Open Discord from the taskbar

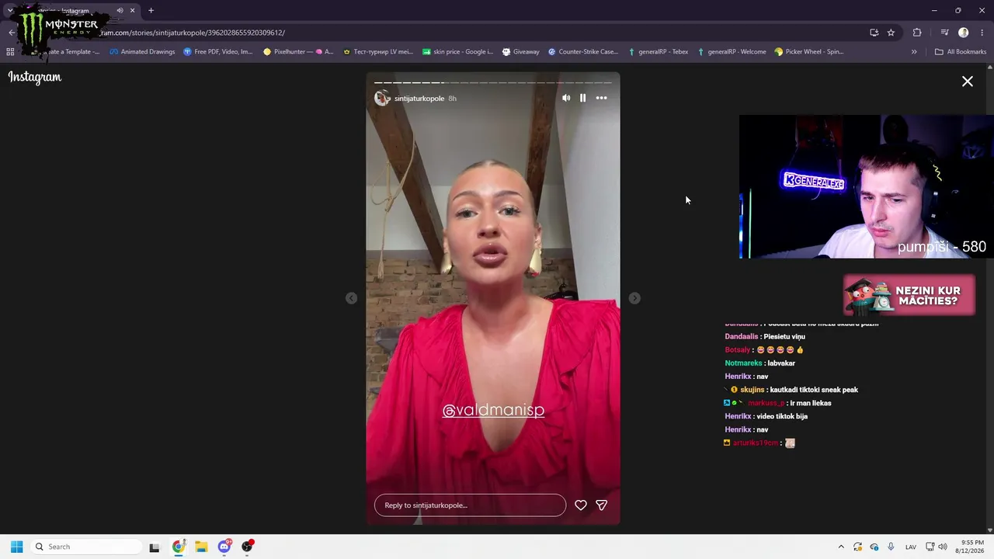224,547
